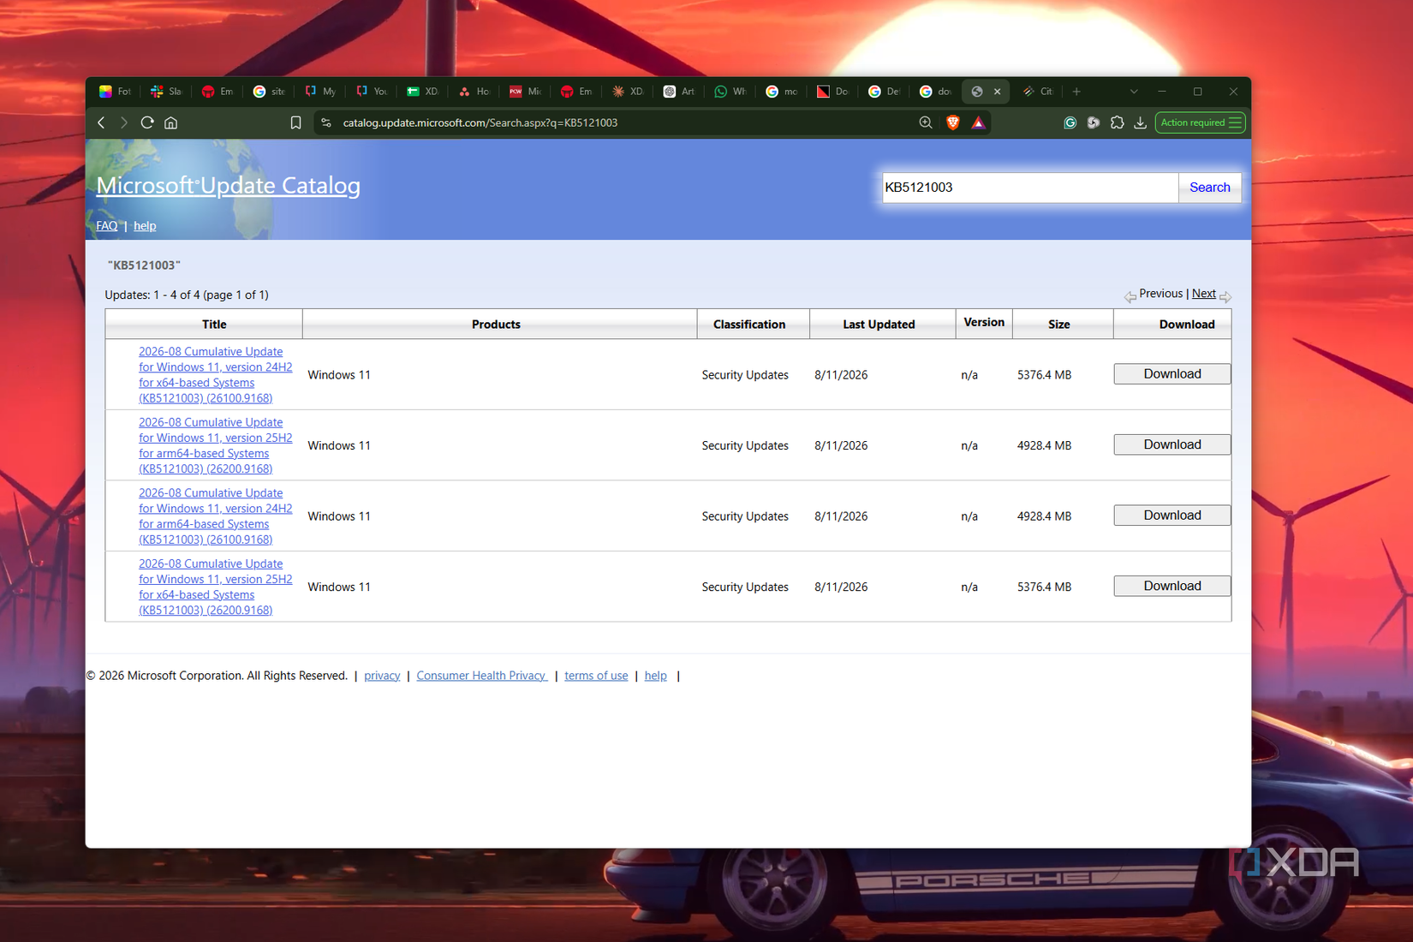Open Consumer Health Privacy link
Viewport: 1413px width, 942px height.
[x=481, y=676]
